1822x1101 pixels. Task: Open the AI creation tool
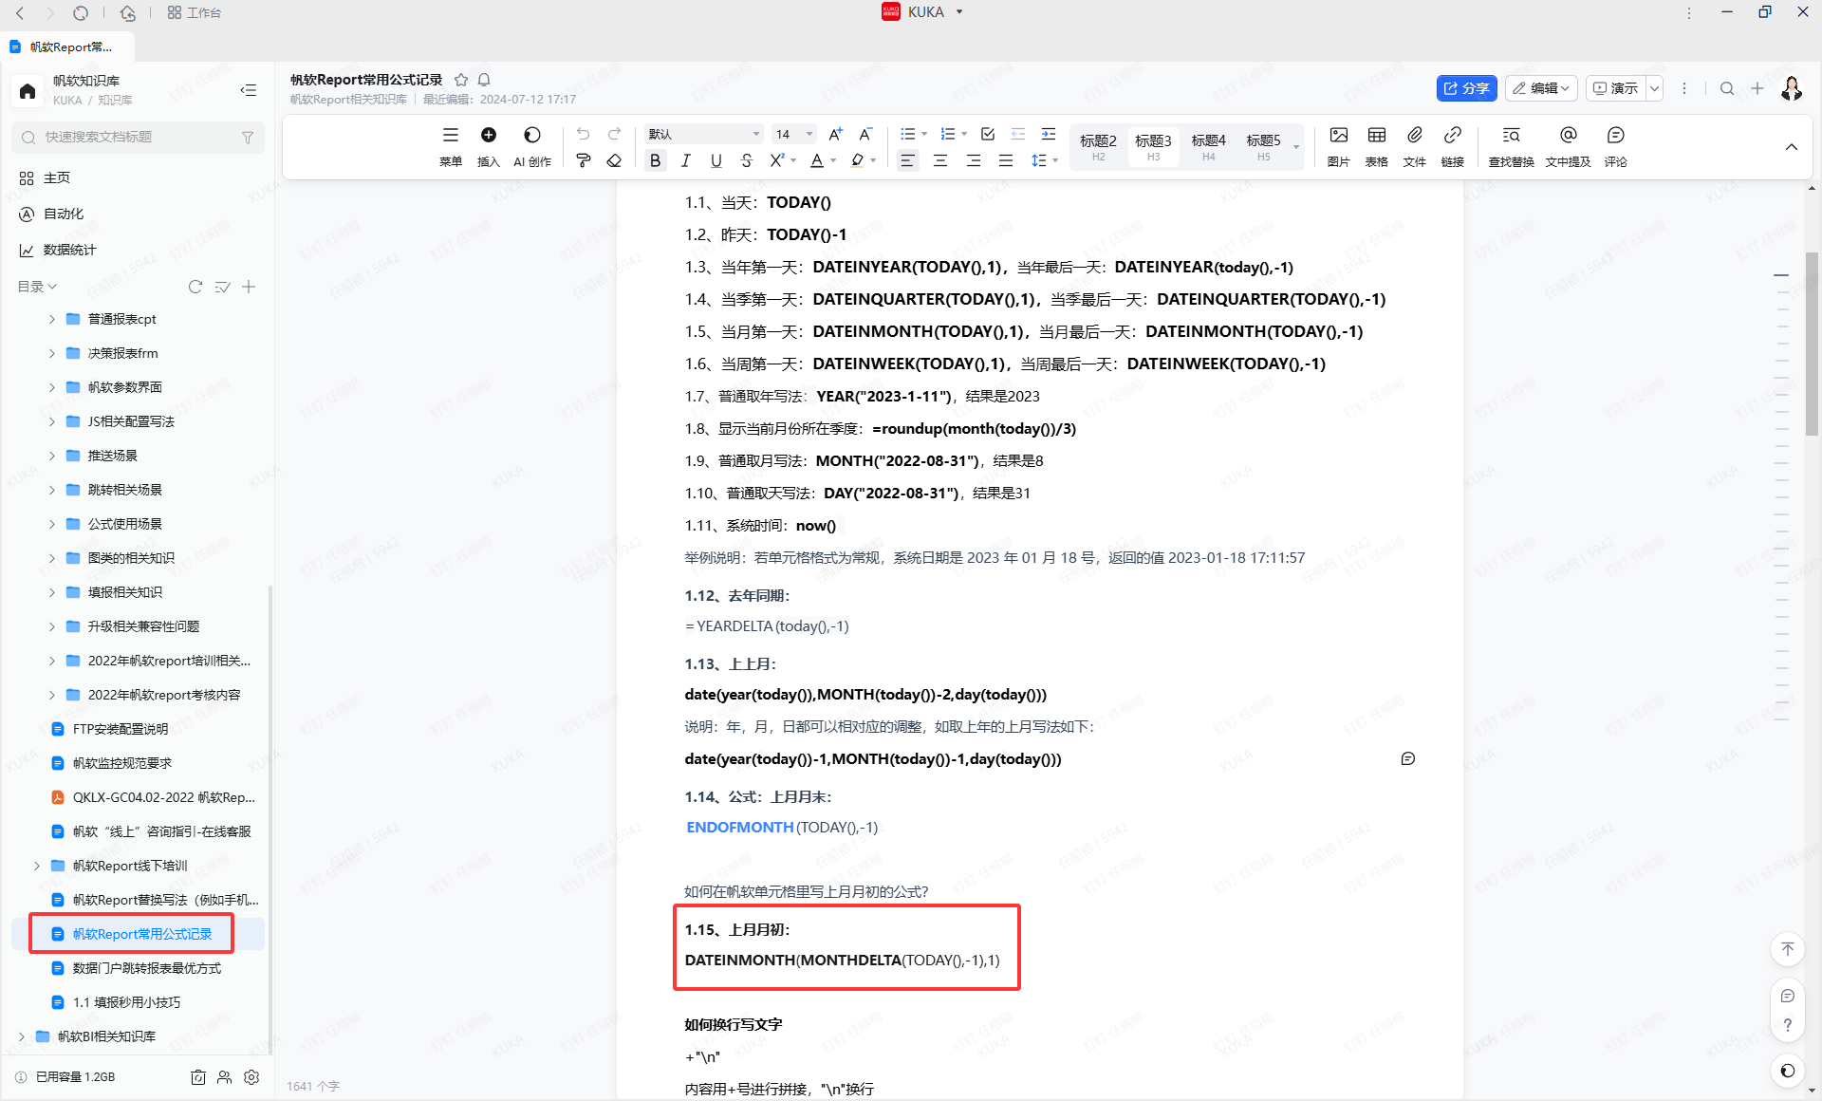click(532, 136)
